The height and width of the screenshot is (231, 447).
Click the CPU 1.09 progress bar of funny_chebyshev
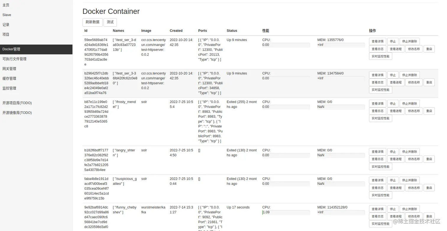(x=286, y=212)
